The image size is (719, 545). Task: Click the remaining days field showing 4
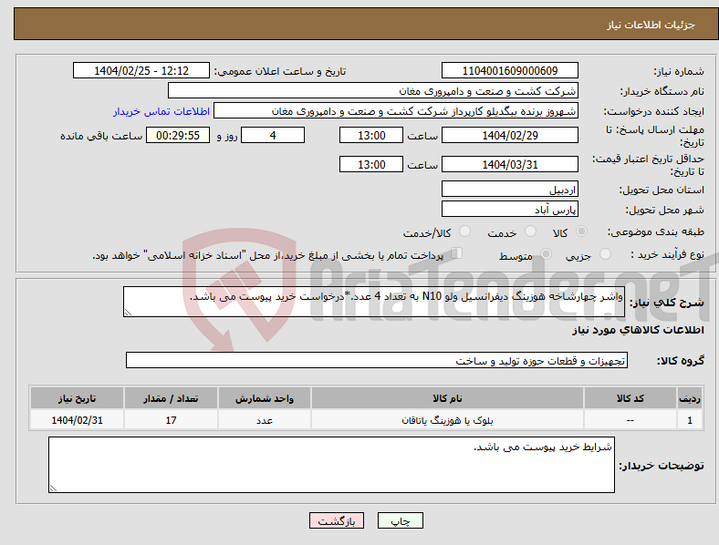coord(273,135)
